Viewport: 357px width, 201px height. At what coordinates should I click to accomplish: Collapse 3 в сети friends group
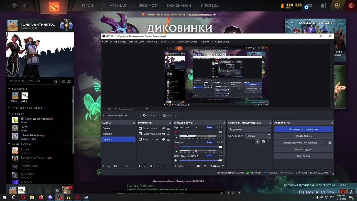pos(9,114)
